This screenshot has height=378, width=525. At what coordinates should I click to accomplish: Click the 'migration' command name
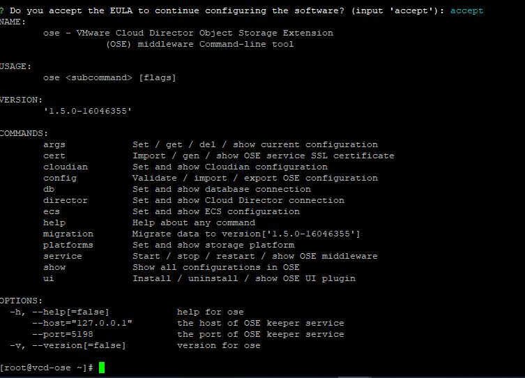click(x=68, y=234)
